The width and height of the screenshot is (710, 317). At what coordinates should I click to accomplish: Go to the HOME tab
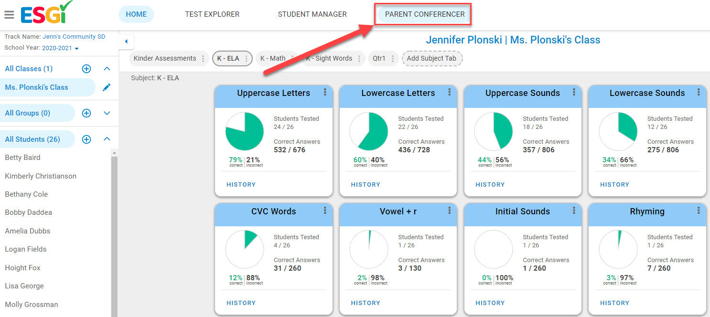(x=136, y=14)
